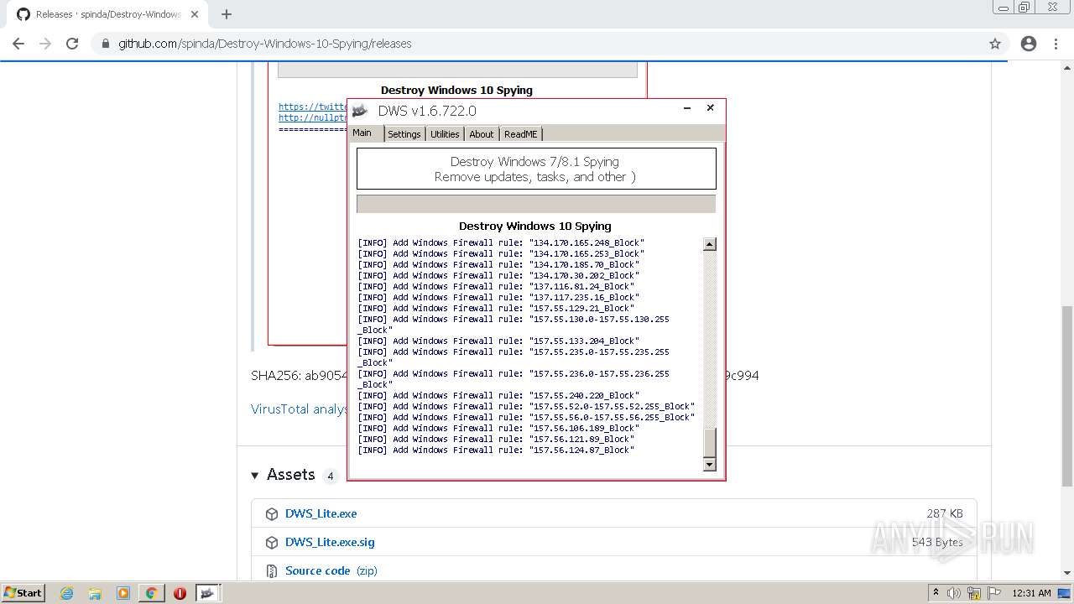Open Internet Explorer from the taskbar
1074x604 pixels.
point(66,593)
